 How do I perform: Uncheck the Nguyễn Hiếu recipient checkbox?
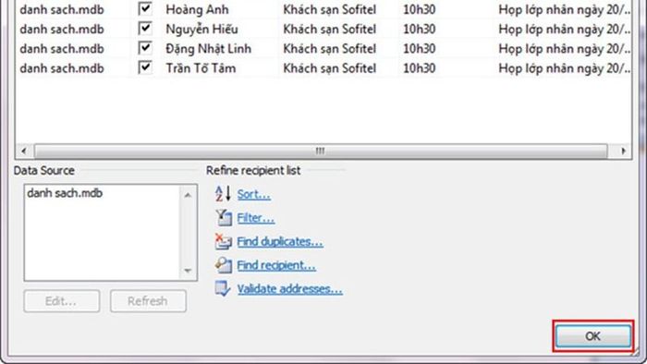pyautogui.click(x=145, y=29)
